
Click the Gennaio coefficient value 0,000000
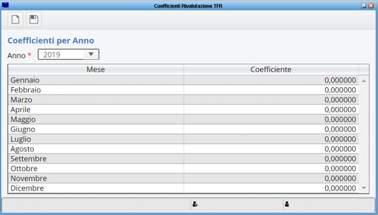click(340, 80)
